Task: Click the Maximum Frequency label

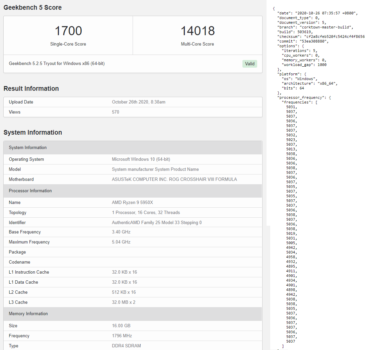Action: pos(29,242)
